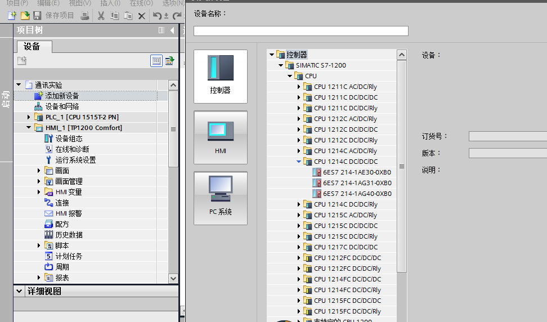The image size is (547, 322).
Task: Open 历史数据 item
Action: click(x=69, y=235)
